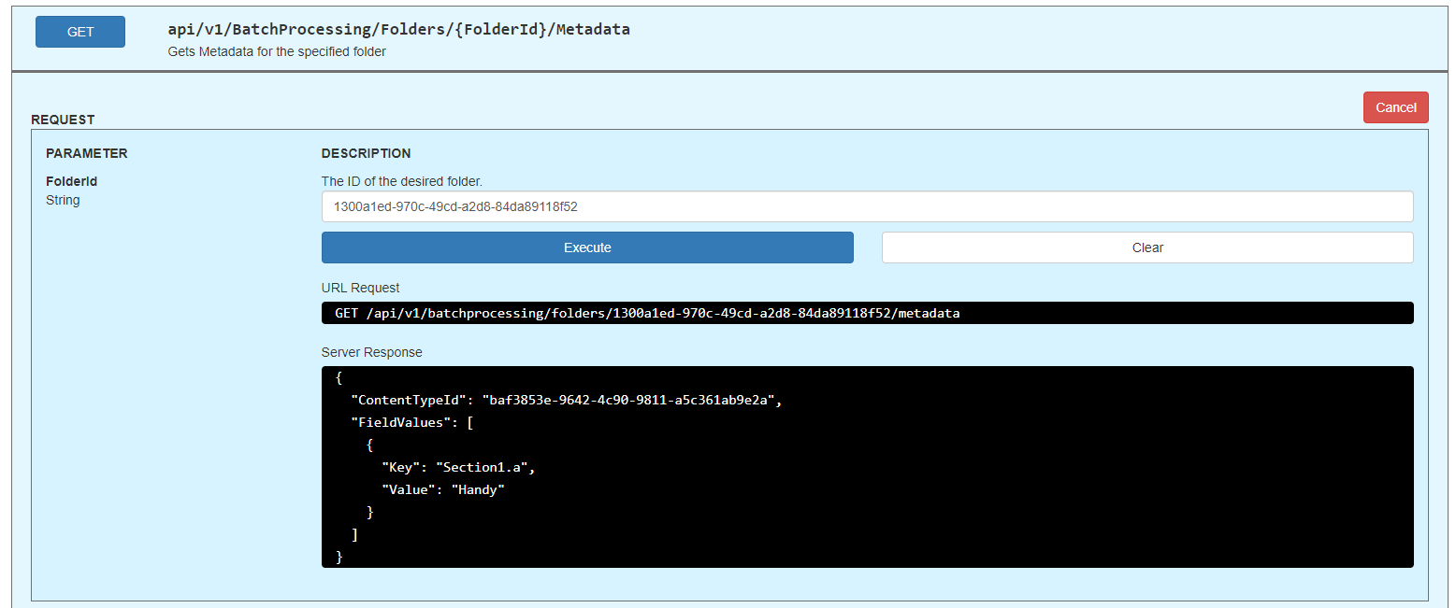Click the PARAMETER column header

pos(87,153)
